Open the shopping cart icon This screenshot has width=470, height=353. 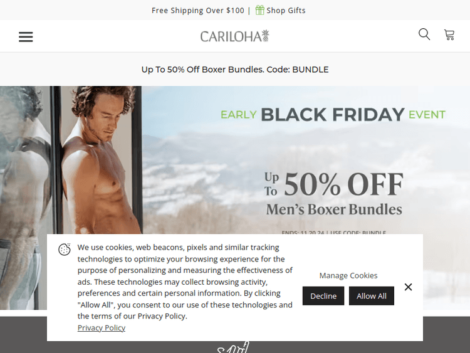(449, 34)
